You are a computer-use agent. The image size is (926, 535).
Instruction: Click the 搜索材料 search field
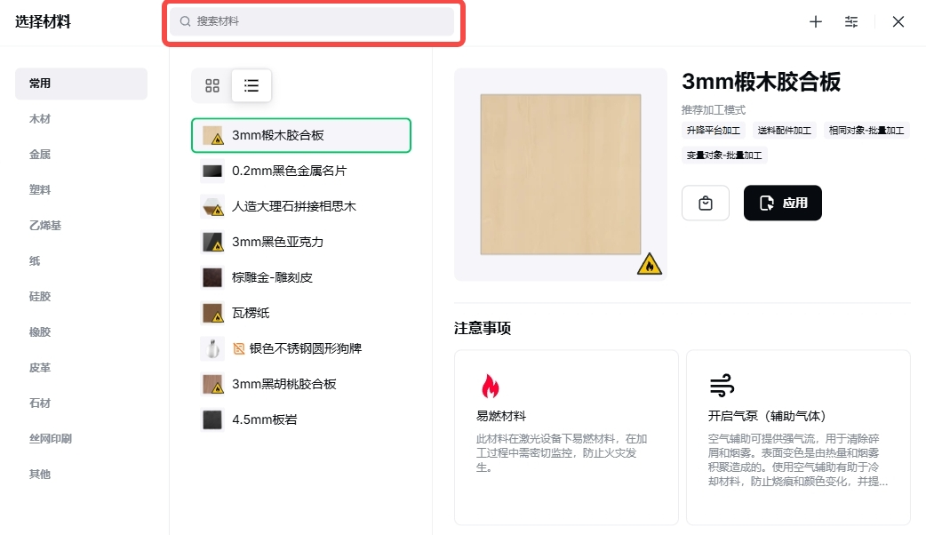point(313,21)
